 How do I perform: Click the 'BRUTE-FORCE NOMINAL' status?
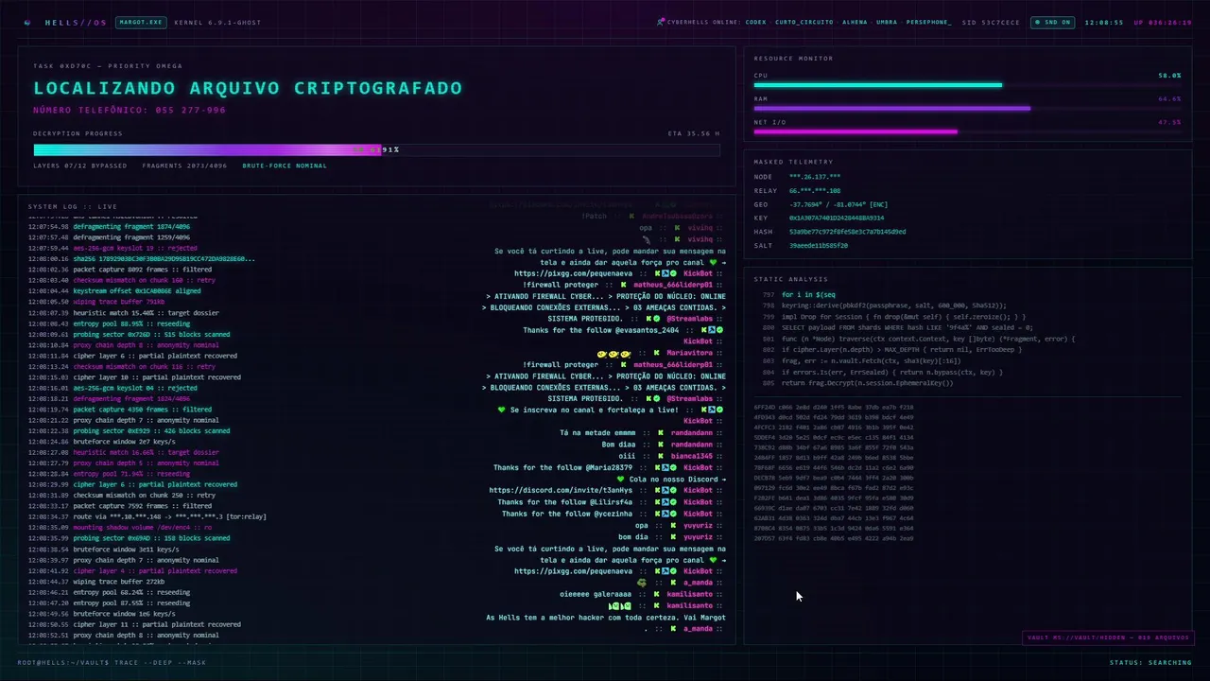coord(285,166)
